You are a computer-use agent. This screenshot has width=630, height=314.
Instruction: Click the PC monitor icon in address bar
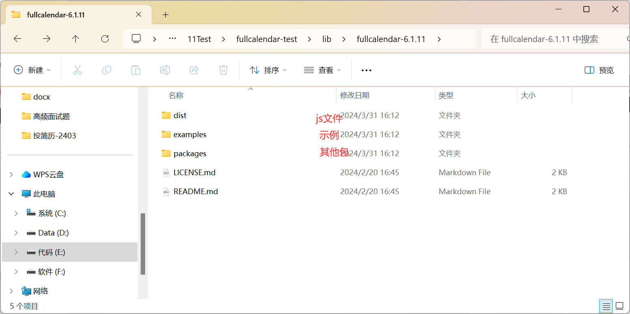136,39
